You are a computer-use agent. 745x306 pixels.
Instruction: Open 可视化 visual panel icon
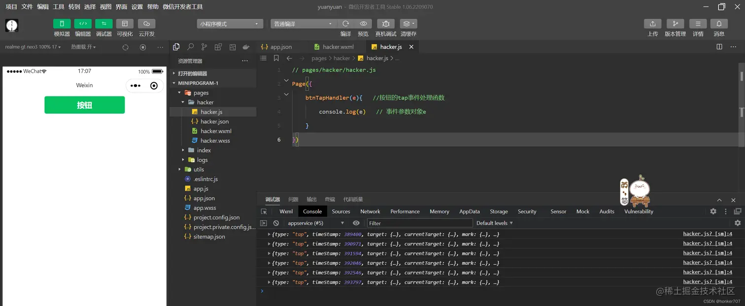(125, 24)
